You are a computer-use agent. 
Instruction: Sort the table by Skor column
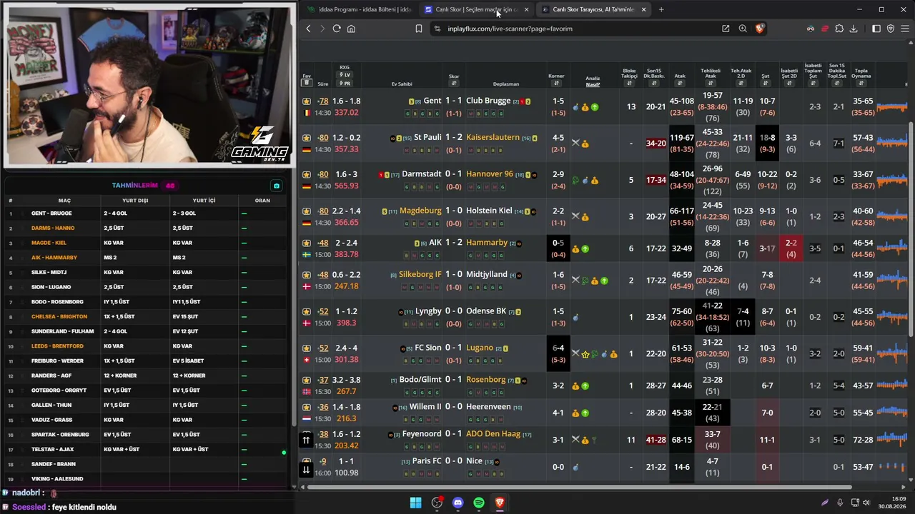(x=454, y=84)
